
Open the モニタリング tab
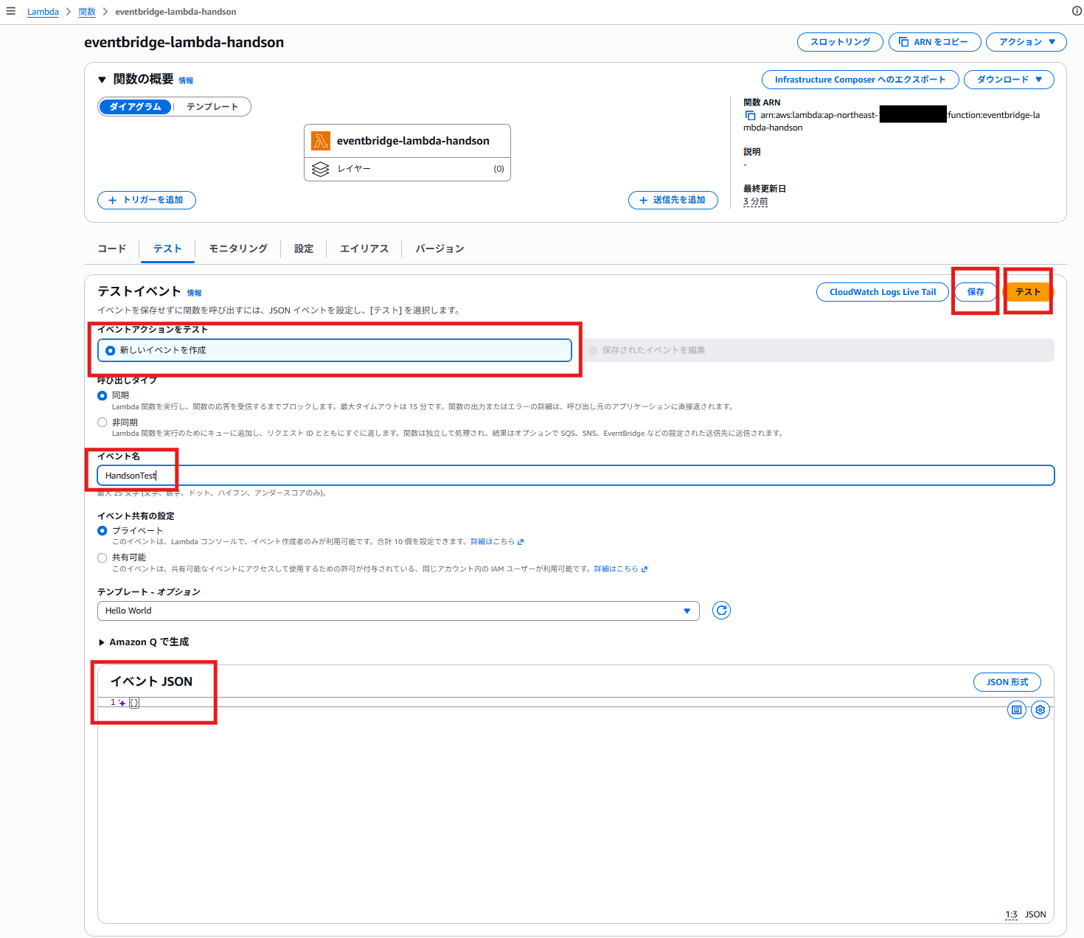pyautogui.click(x=238, y=249)
